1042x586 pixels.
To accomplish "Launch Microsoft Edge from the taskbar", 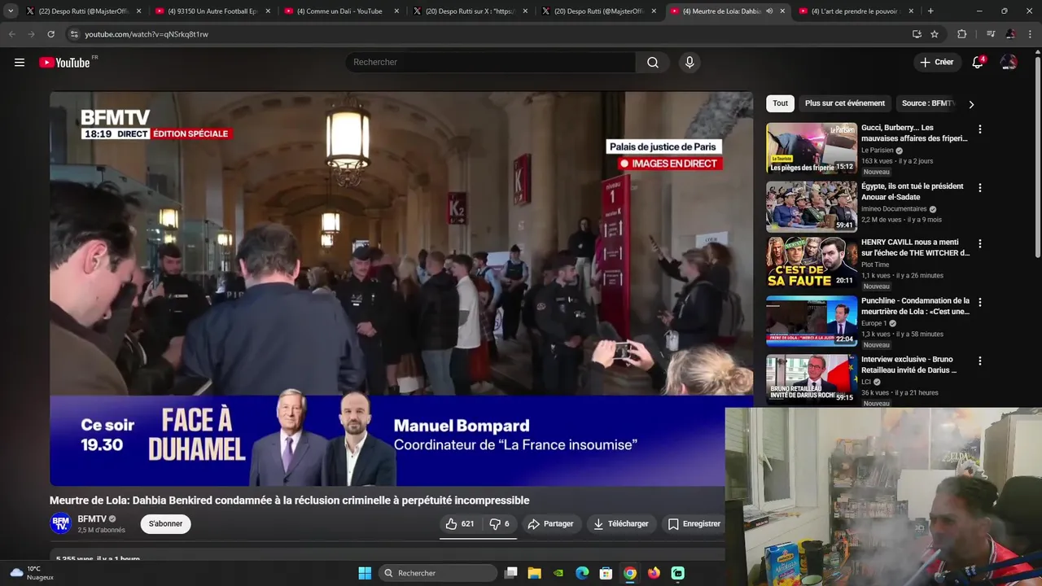I will click(582, 573).
